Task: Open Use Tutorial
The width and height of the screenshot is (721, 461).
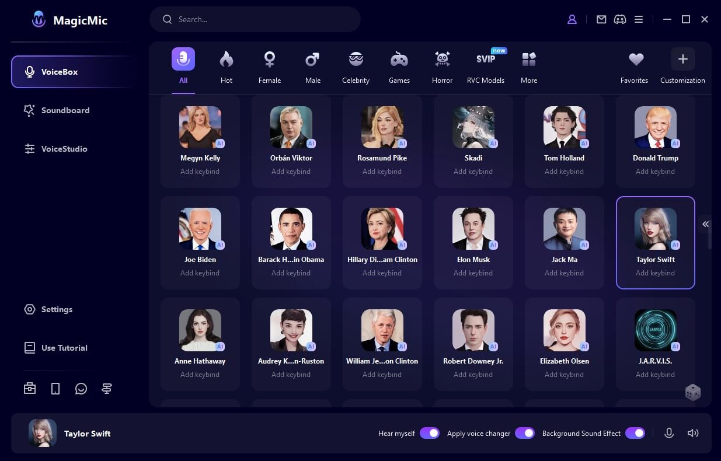Action: click(63, 348)
